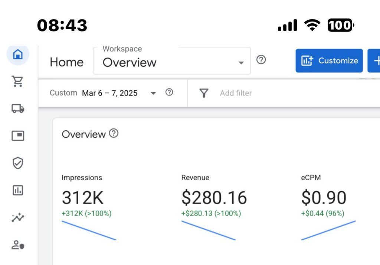Expand the Workspace Overview dropdown

(171, 61)
